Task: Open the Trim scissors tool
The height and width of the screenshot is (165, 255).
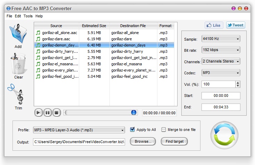Action: [x=16, y=94]
